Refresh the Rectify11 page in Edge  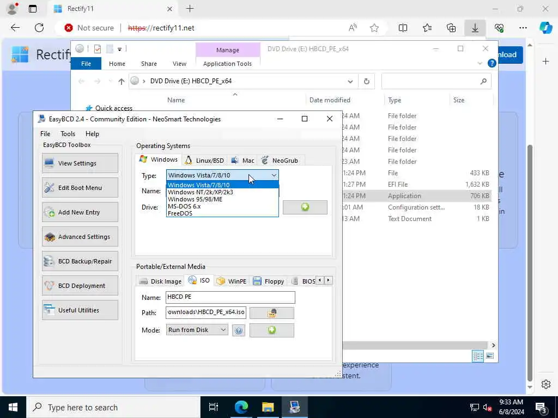point(39,28)
